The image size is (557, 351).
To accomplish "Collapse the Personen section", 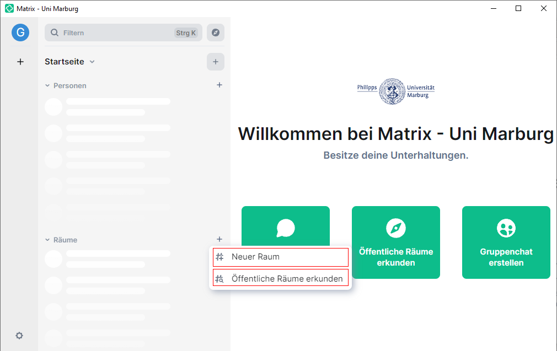I will click(x=47, y=85).
